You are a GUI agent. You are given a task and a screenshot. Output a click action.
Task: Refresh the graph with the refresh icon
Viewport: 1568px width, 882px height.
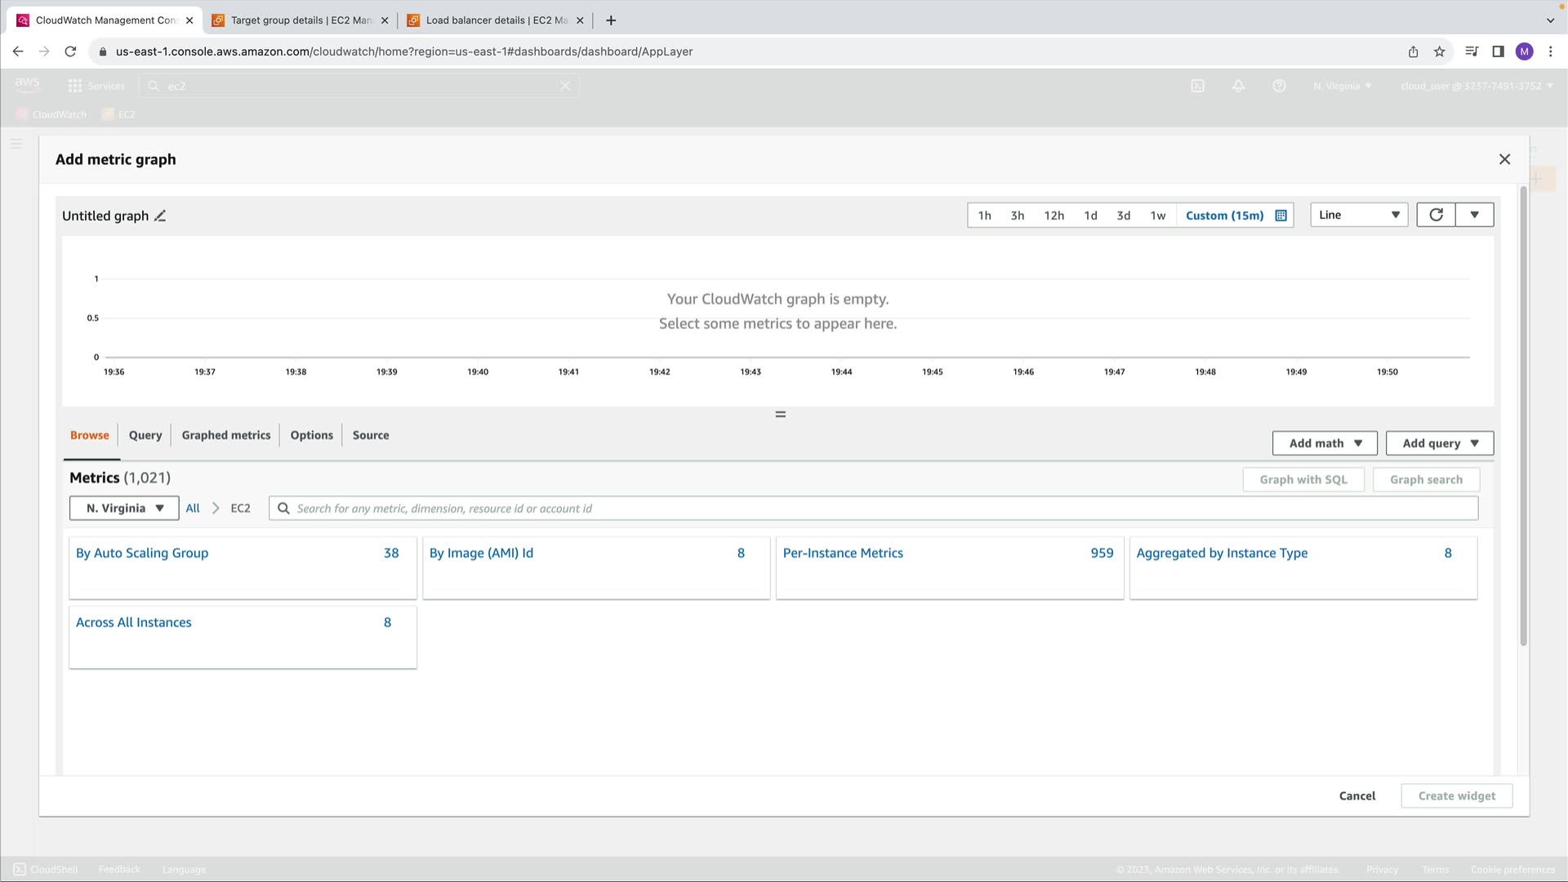point(1436,215)
